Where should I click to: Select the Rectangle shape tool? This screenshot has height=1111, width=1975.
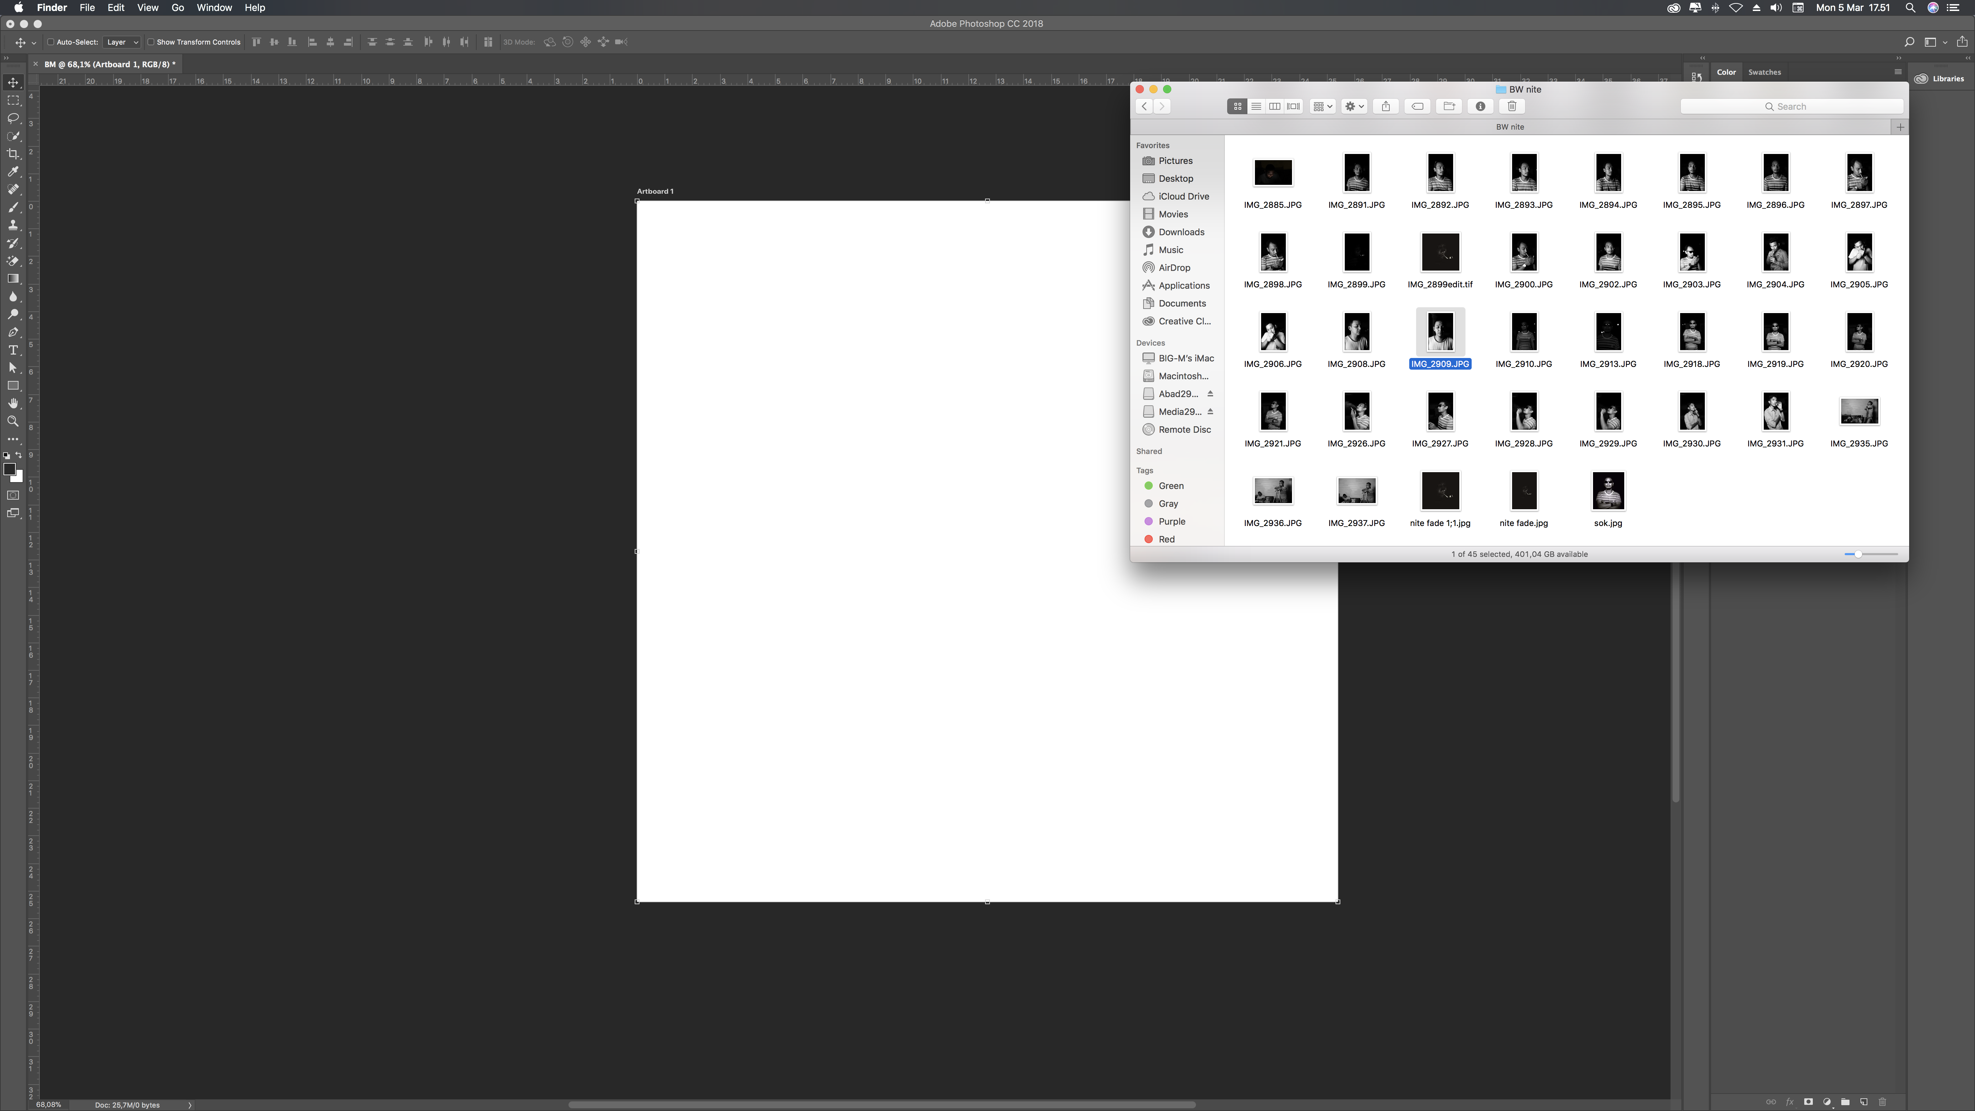(13, 386)
